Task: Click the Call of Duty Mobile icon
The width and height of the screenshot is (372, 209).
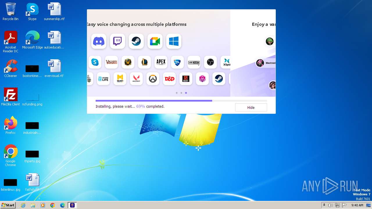Action: (x=120, y=79)
